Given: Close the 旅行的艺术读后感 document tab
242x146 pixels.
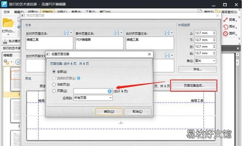Looking at the screenshot, I should pos(238,49).
